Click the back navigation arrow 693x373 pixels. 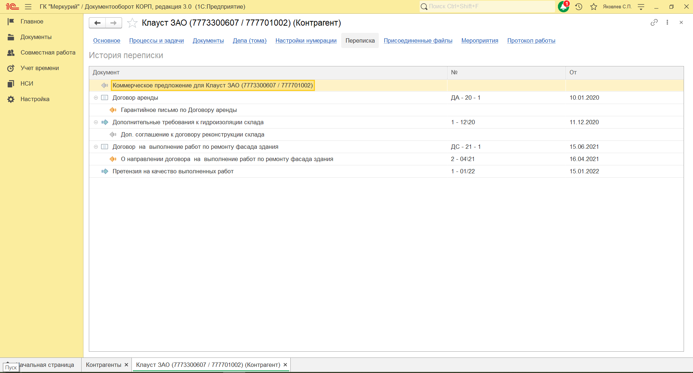click(98, 23)
